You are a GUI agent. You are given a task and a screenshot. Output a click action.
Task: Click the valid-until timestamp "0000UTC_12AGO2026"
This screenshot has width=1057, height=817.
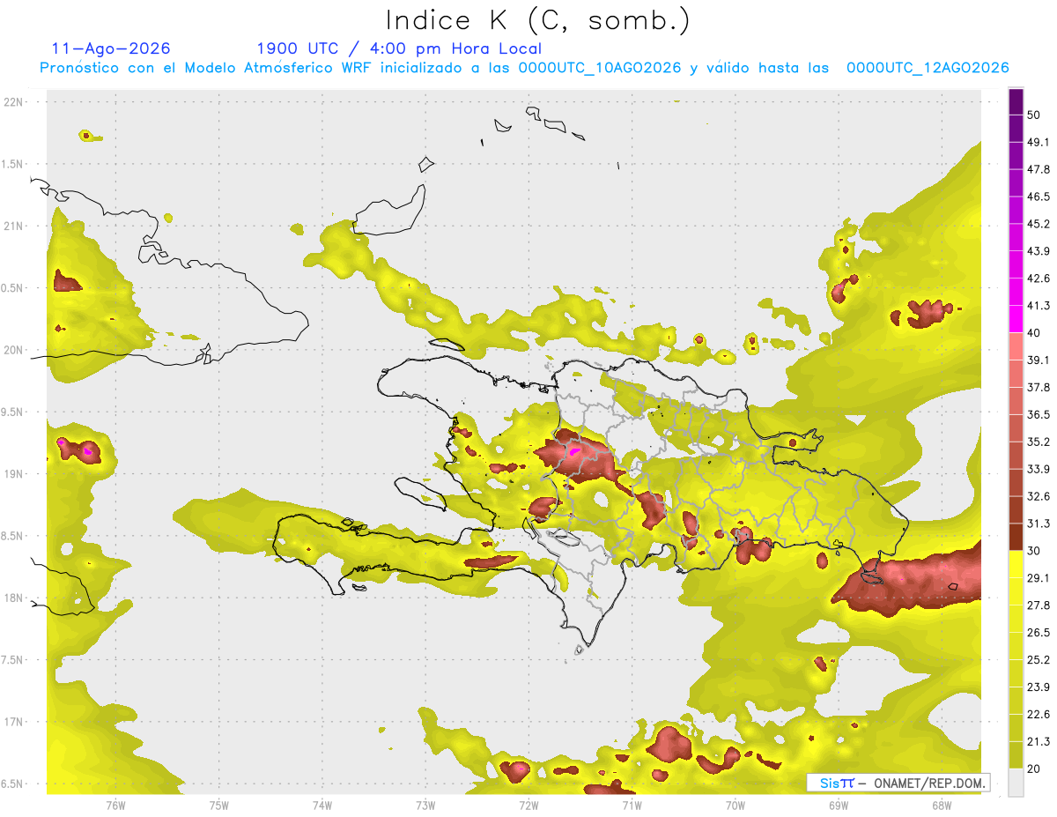point(928,68)
